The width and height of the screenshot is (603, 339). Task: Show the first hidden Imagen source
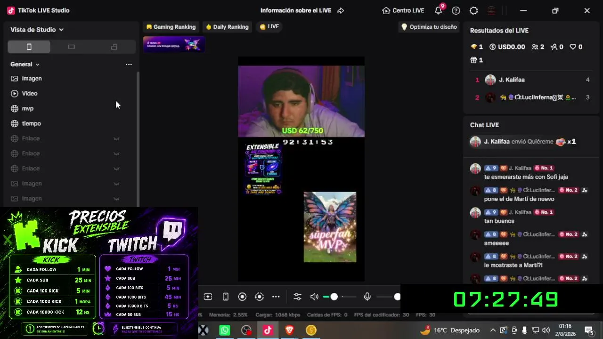point(116,184)
